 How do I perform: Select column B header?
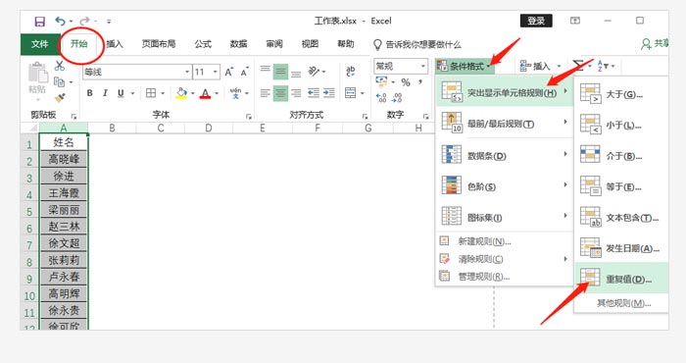(x=112, y=128)
